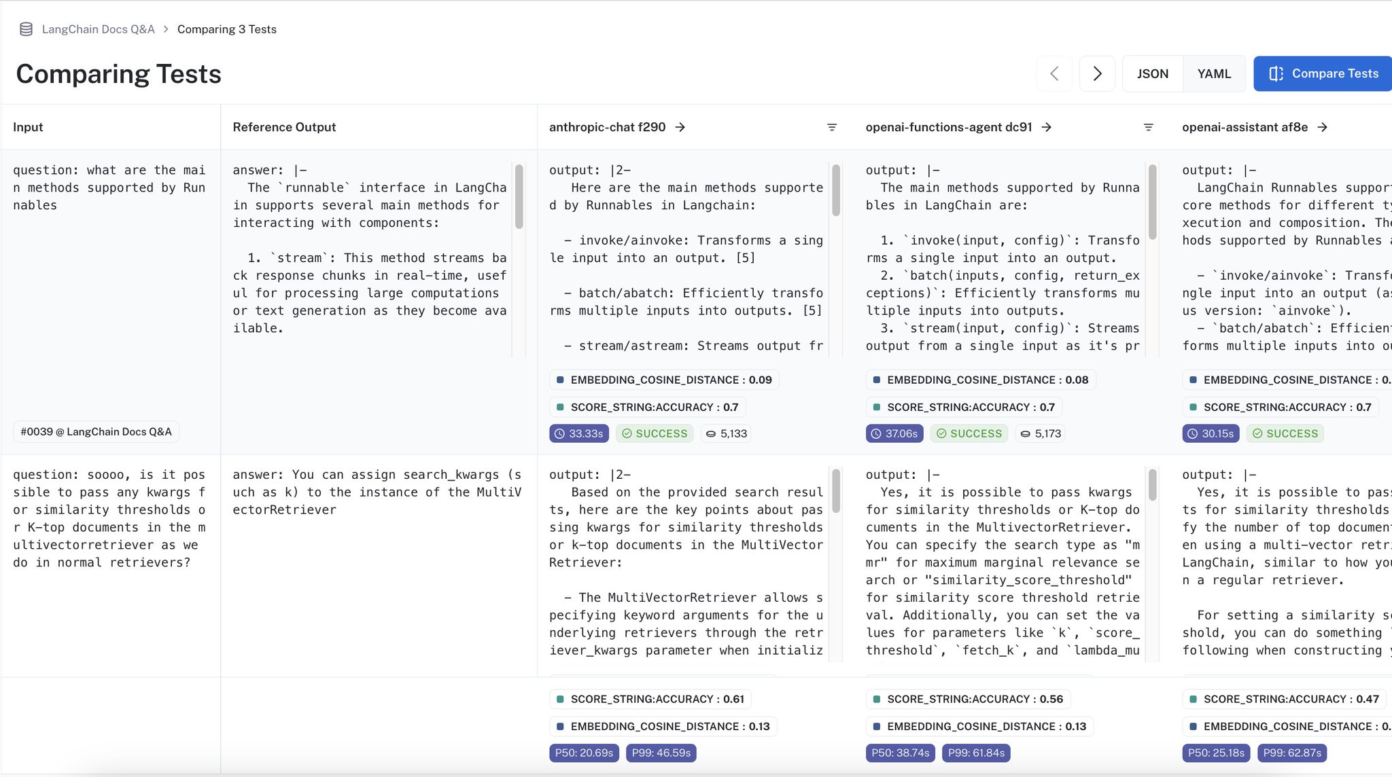
Task: Click the 30.15s latency badge
Action: 1211,433
